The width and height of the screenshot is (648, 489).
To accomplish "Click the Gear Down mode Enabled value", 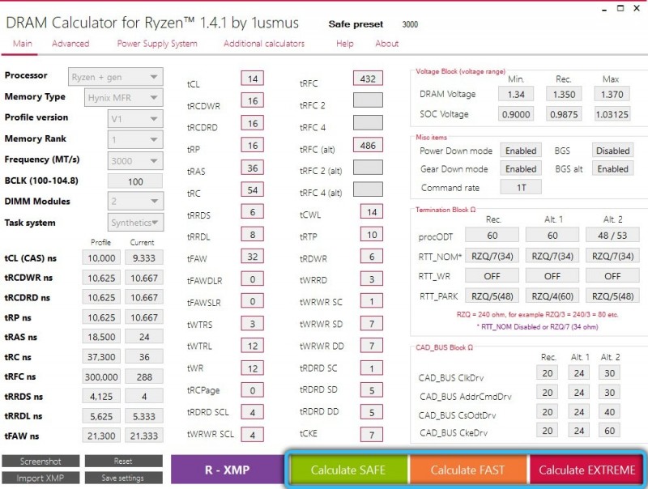I will tap(521, 169).
